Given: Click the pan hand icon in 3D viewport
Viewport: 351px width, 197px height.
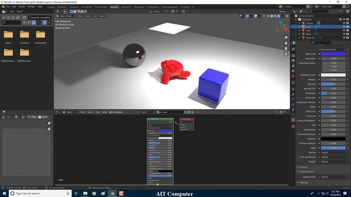Looking at the screenshot, I should coord(286,43).
